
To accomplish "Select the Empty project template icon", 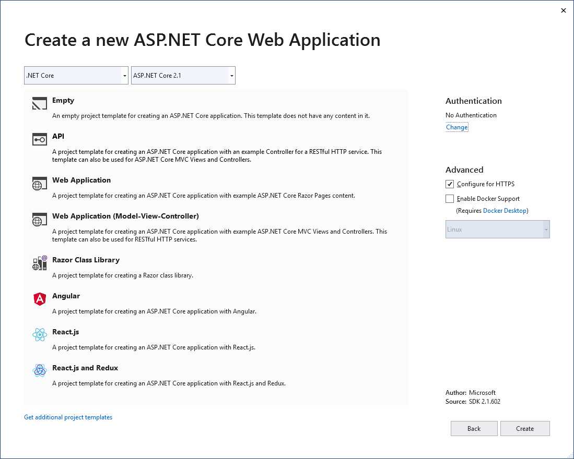I will 39,104.
